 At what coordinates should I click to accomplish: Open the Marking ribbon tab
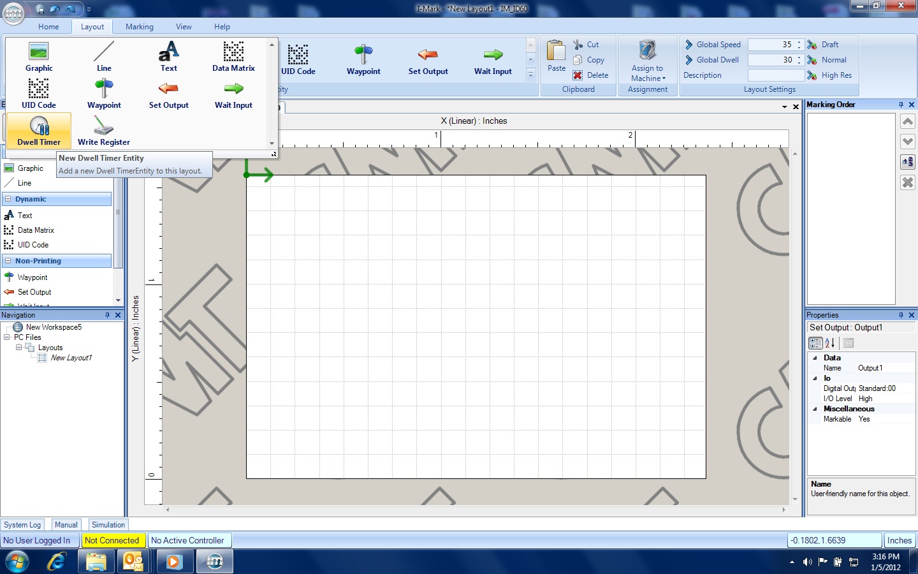tap(139, 27)
